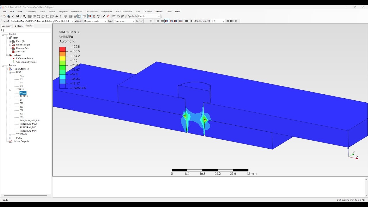Select the TRESCA stress component
Image resolution: width=368 pixels, height=207 pixels.
tap(24, 96)
